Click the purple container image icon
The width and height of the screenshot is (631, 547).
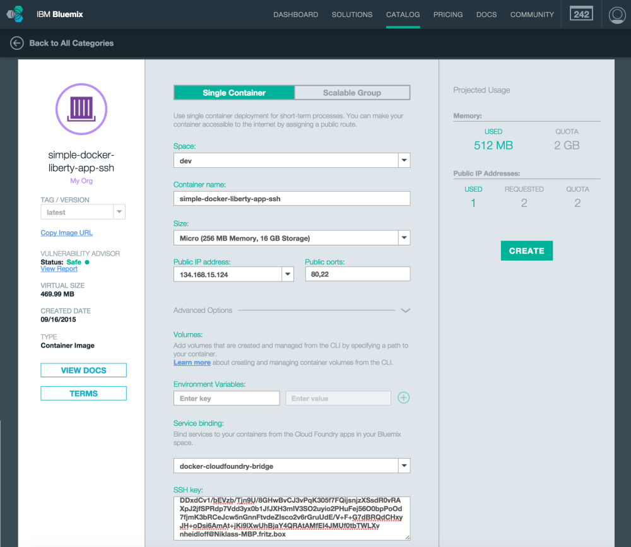click(81, 109)
